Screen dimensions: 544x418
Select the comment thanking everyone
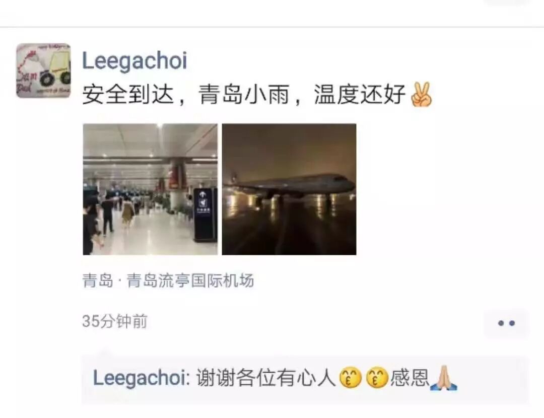coord(305,379)
